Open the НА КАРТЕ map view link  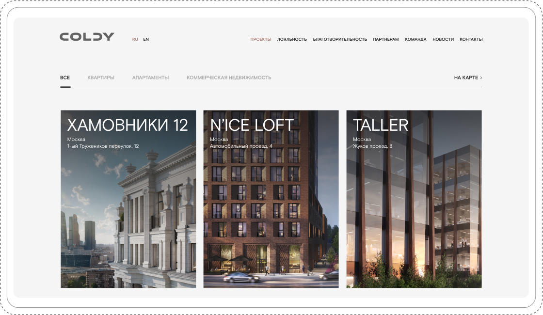tap(468, 78)
